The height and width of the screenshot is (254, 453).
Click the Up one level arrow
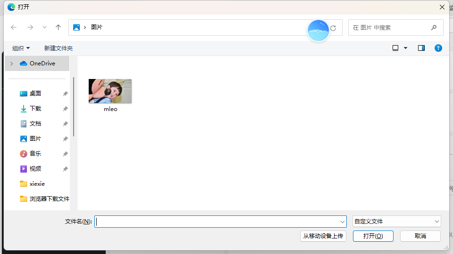tap(58, 28)
